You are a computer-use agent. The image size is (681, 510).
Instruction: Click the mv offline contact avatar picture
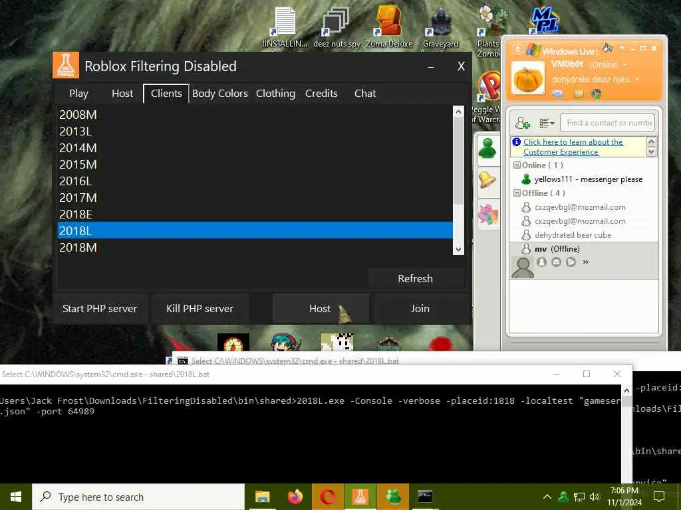coord(523,267)
